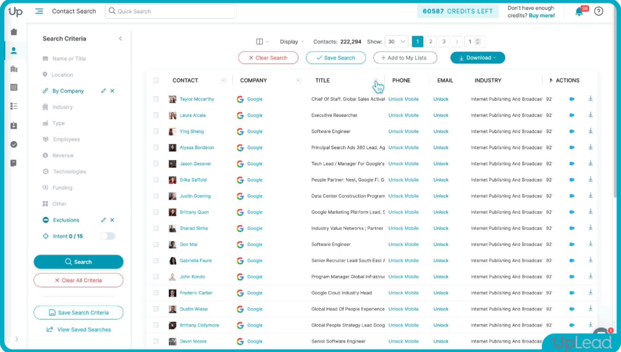
Task: Go to next results page arrow
Action: 457,41
